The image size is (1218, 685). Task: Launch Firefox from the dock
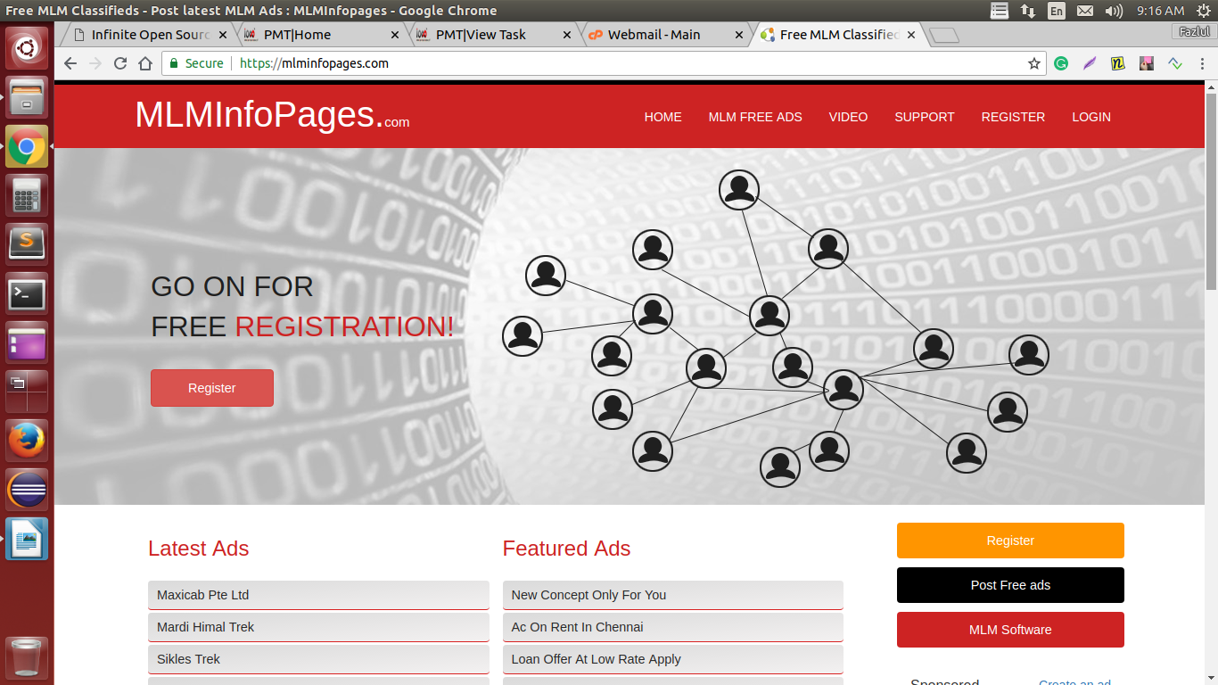(x=27, y=440)
